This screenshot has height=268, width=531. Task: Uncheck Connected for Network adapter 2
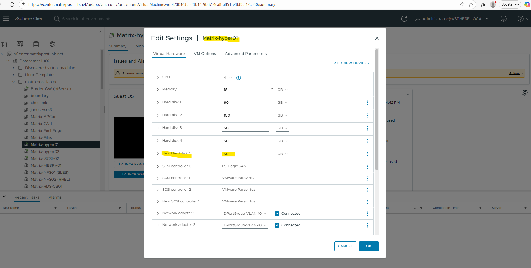277,225
